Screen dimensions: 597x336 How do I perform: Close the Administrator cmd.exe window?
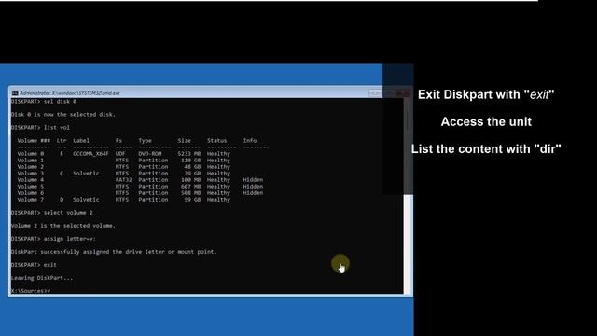tap(402, 93)
